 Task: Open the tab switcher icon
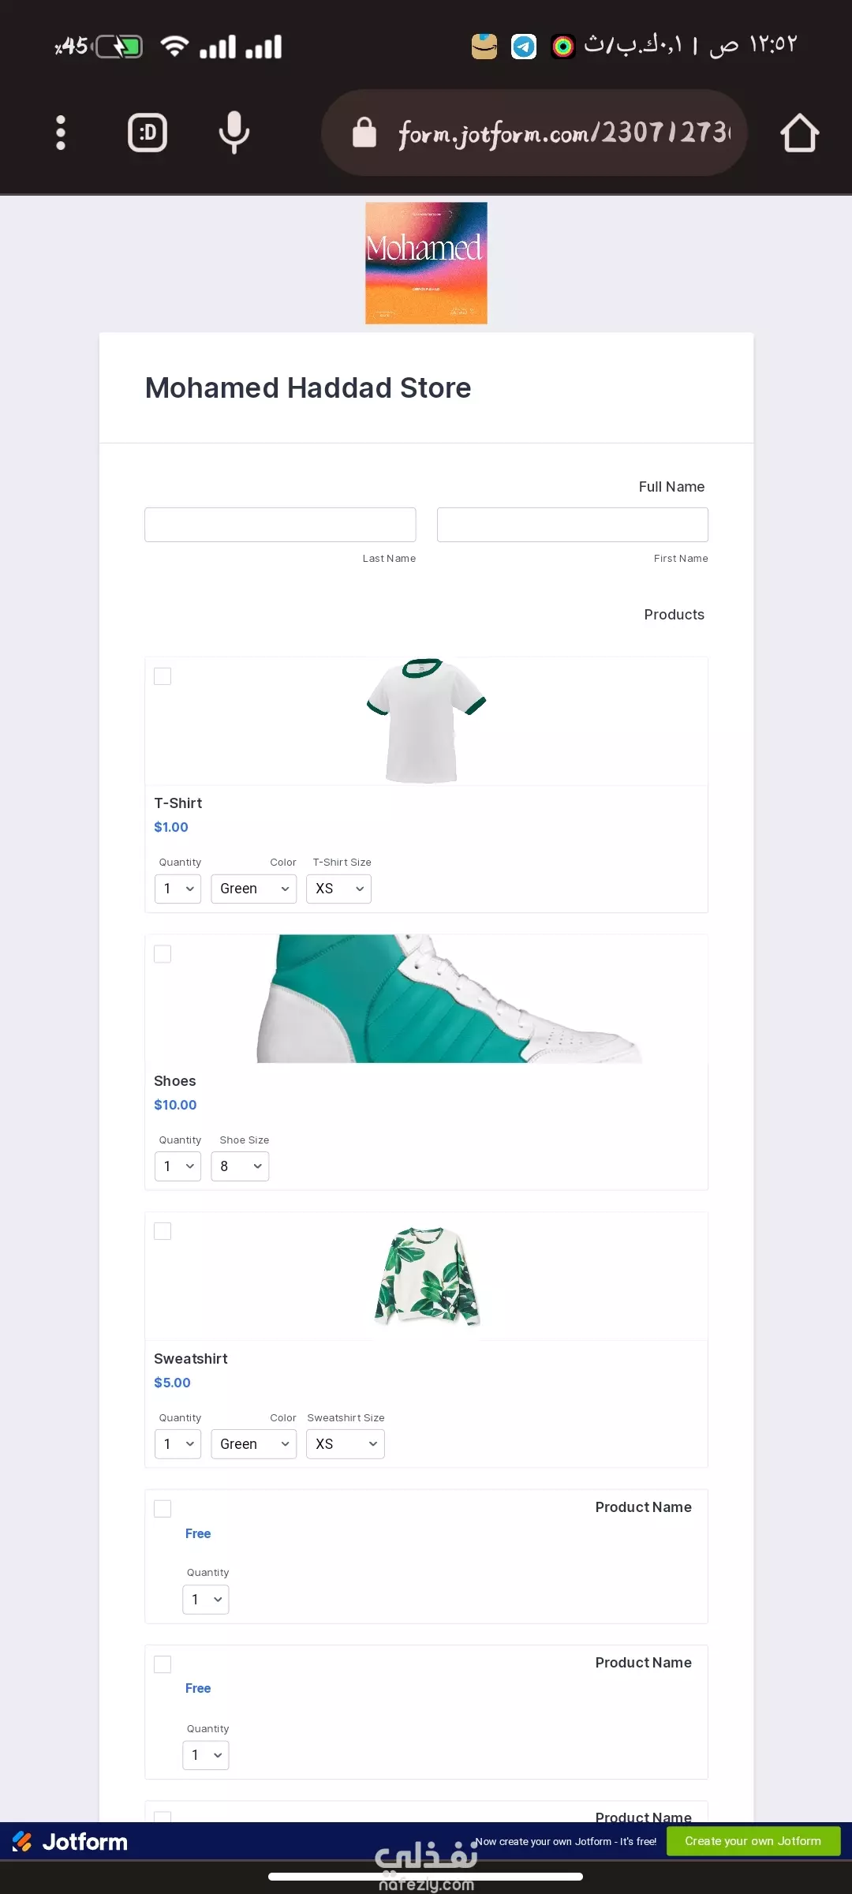coord(148,133)
